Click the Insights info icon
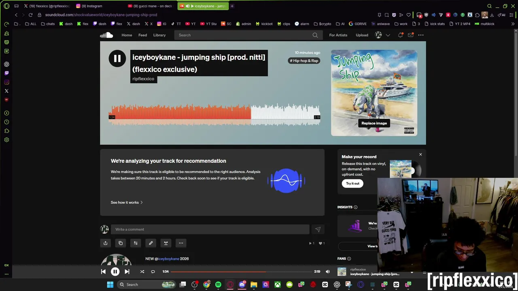The width and height of the screenshot is (518, 291). (355, 207)
